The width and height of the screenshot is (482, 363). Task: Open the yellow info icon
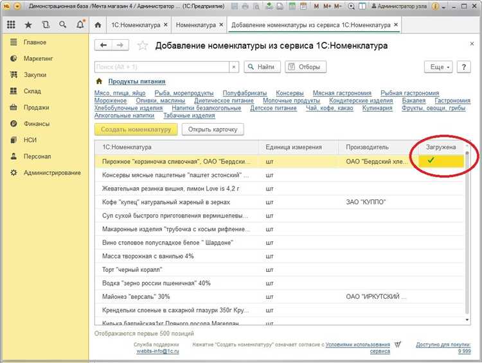click(x=435, y=6)
